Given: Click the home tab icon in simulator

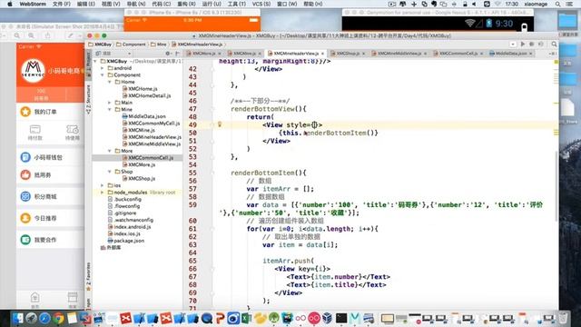Looking at the screenshot, I should [34, 300].
